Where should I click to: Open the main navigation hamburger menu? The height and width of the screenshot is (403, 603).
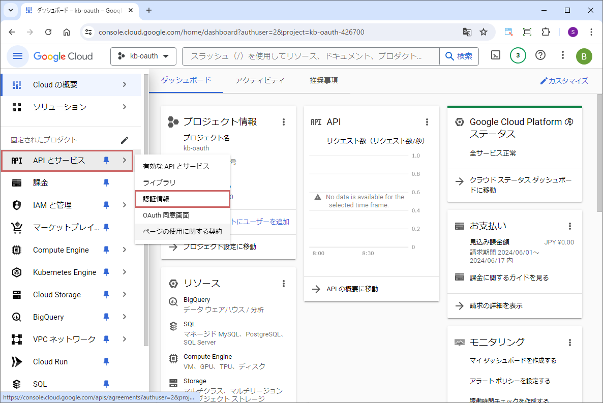point(18,56)
